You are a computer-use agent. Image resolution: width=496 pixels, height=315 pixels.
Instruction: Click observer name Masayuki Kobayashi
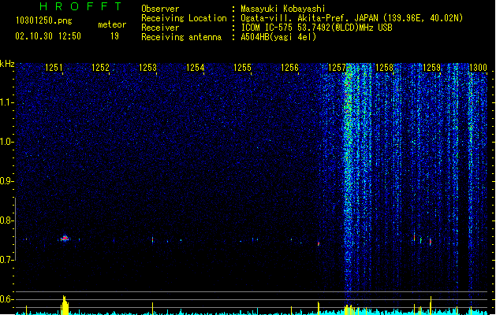pyautogui.click(x=283, y=9)
